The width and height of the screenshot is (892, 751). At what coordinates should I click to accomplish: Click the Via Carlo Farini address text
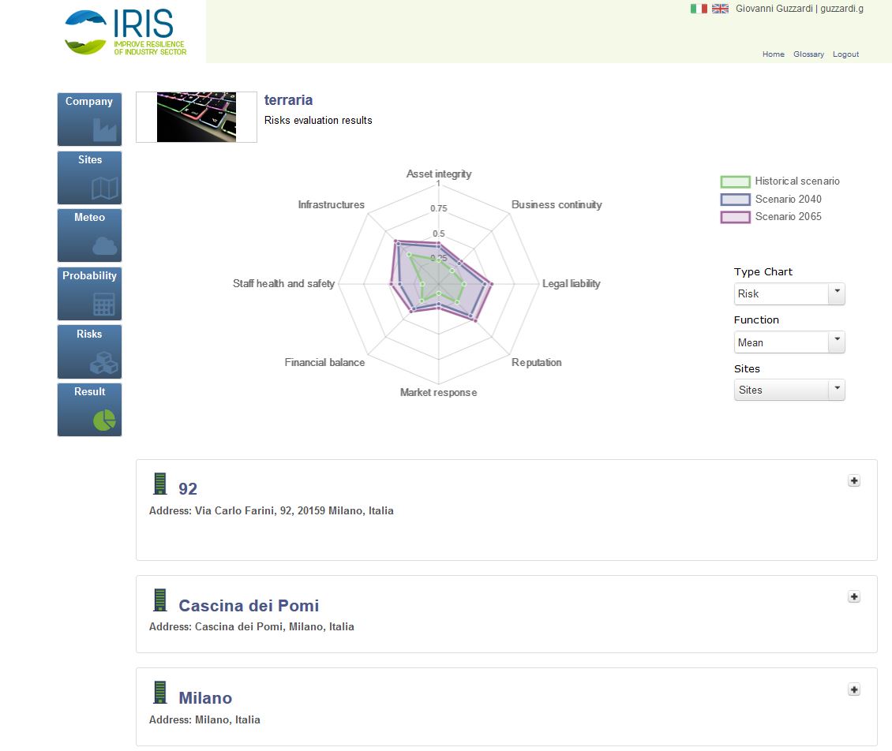[x=272, y=510]
